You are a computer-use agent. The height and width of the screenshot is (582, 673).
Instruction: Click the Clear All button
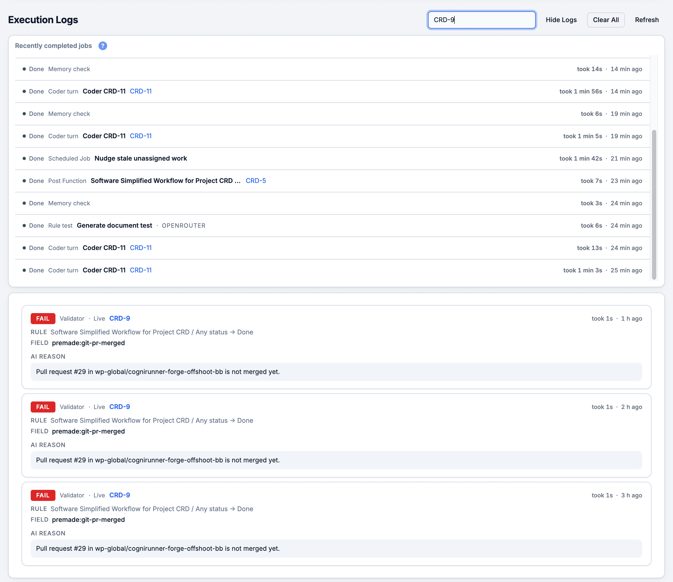pyautogui.click(x=605, y=20)
